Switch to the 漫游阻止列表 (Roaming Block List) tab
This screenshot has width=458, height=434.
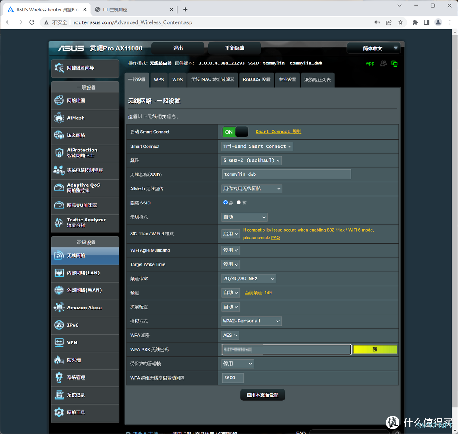pyautogui.click(x=318, y=79)
